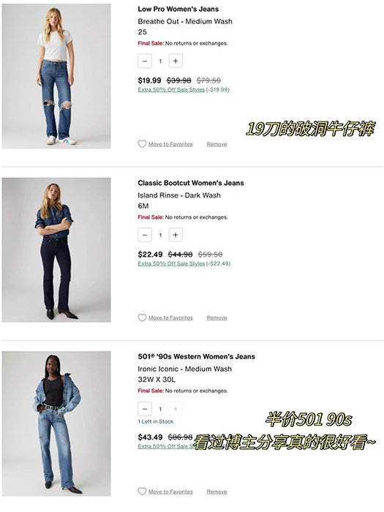Open Extra 50% Off link under $19.99 price

click(171, 89)
